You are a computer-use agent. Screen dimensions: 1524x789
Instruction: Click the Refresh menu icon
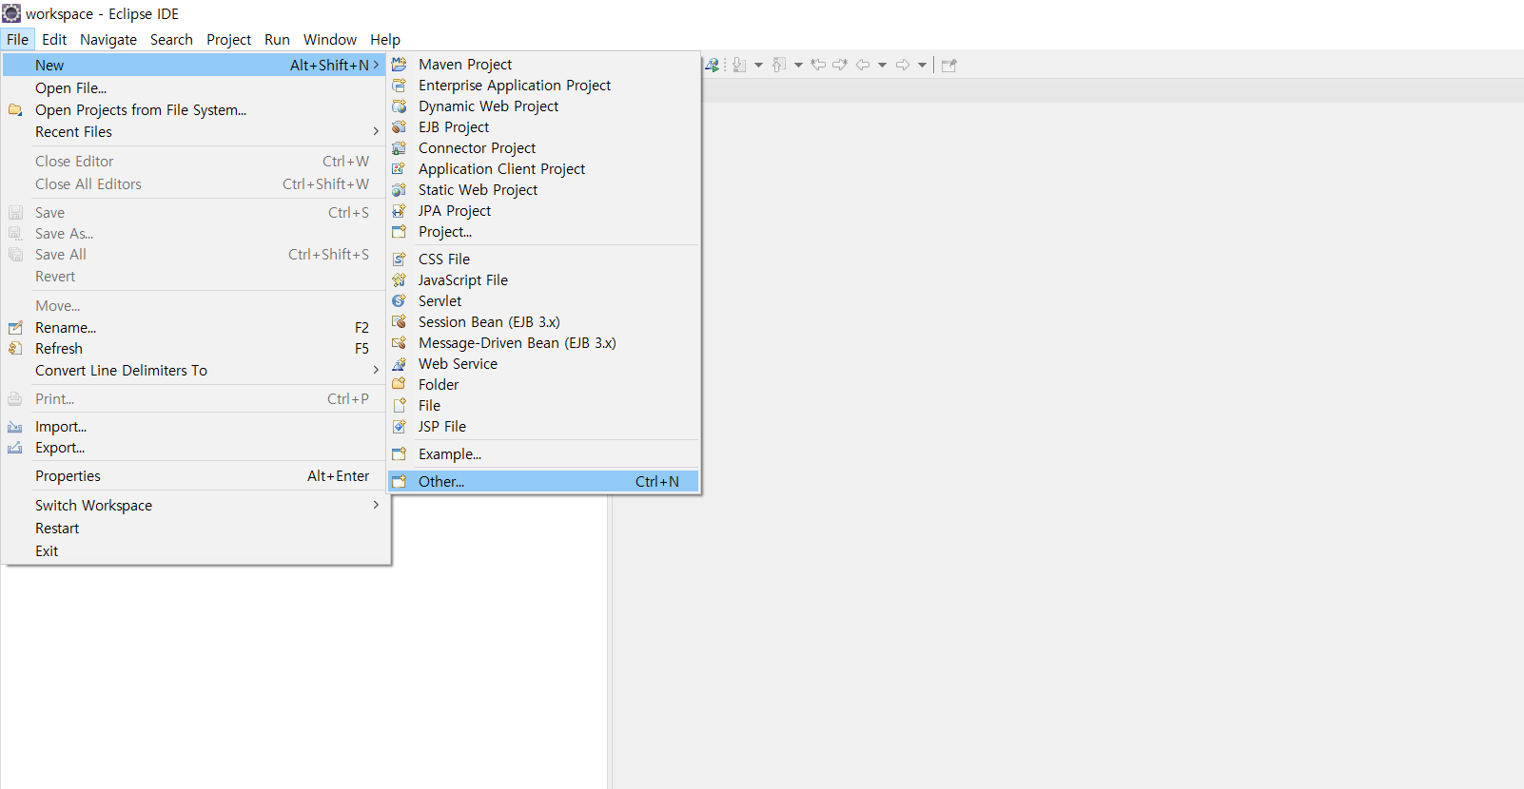click(15, 349)
